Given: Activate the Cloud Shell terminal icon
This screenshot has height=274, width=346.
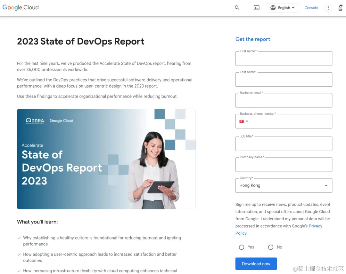Looking at the screenshot, I should tap(256, 8).
